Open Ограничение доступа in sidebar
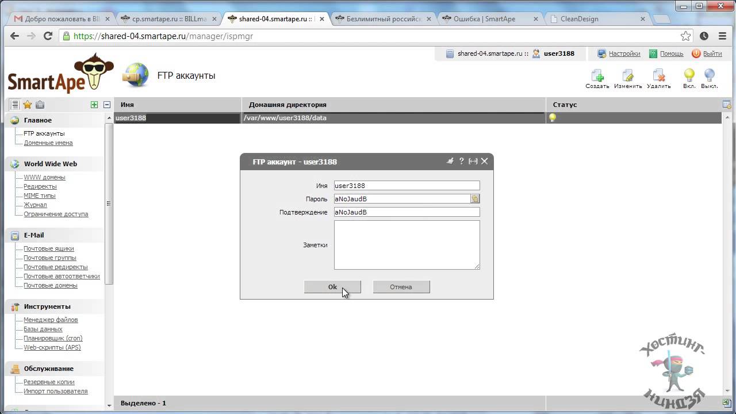 [x=56, y=214]
